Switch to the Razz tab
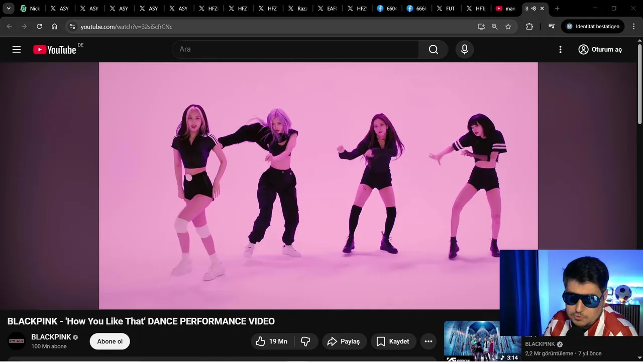 click(298, 9)
